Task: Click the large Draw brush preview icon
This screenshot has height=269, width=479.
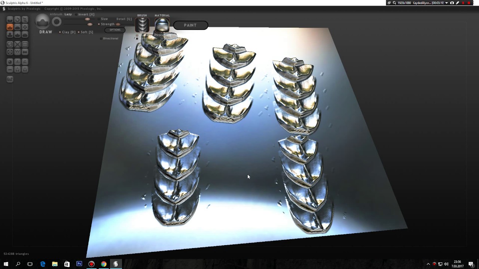Action: pos(42,21)
